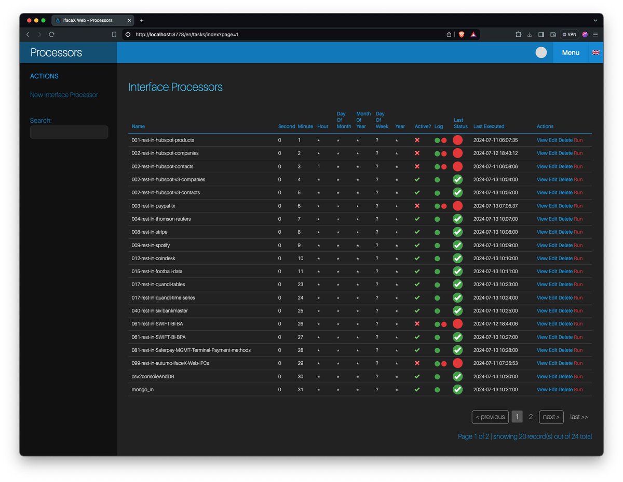
Task: Open the browser hamburger menu
Action: (x=595, y=34)
